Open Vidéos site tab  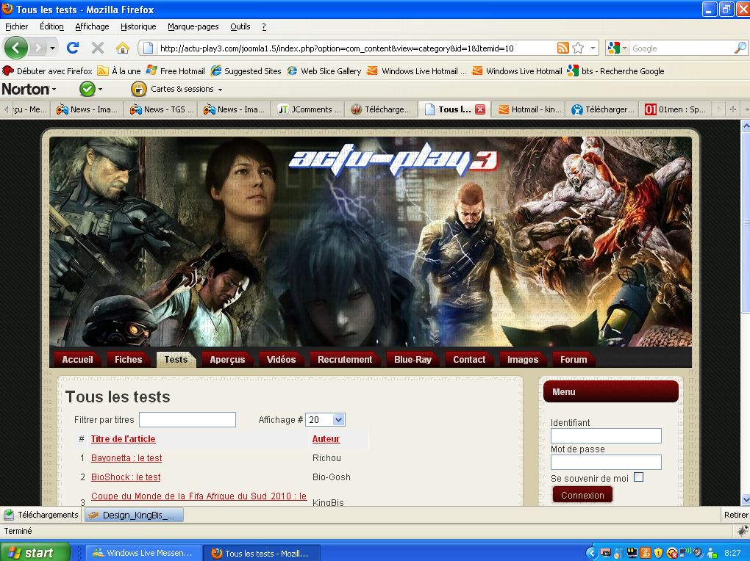point(281,359)
